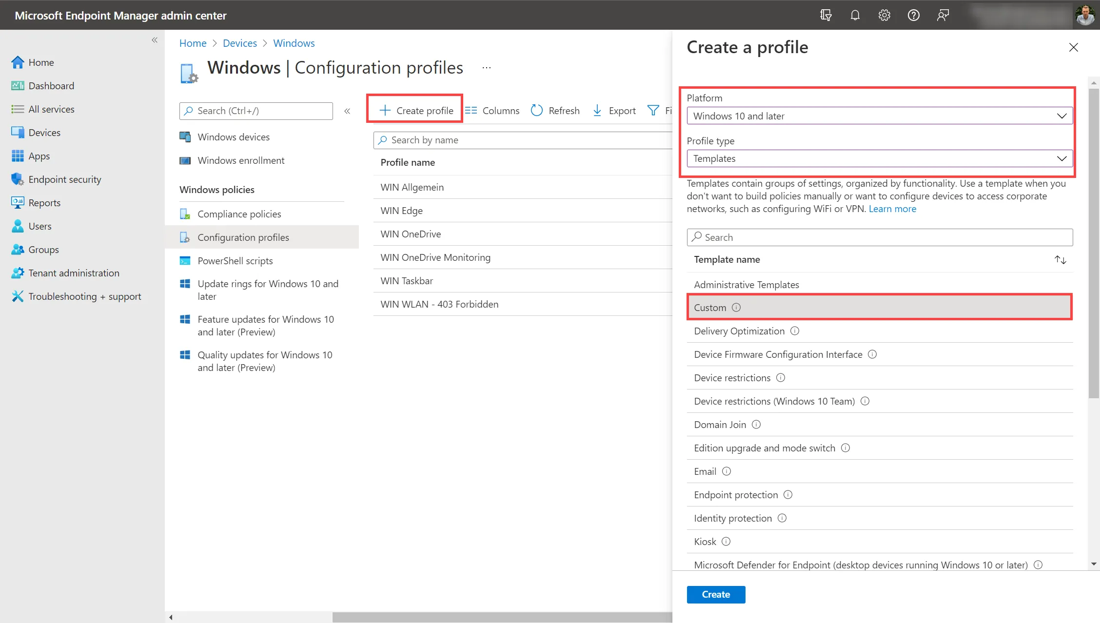The width and height of the screenshot is (1100, 623).
Task: Open the help question mark icon
Action: tap(913, 15)
